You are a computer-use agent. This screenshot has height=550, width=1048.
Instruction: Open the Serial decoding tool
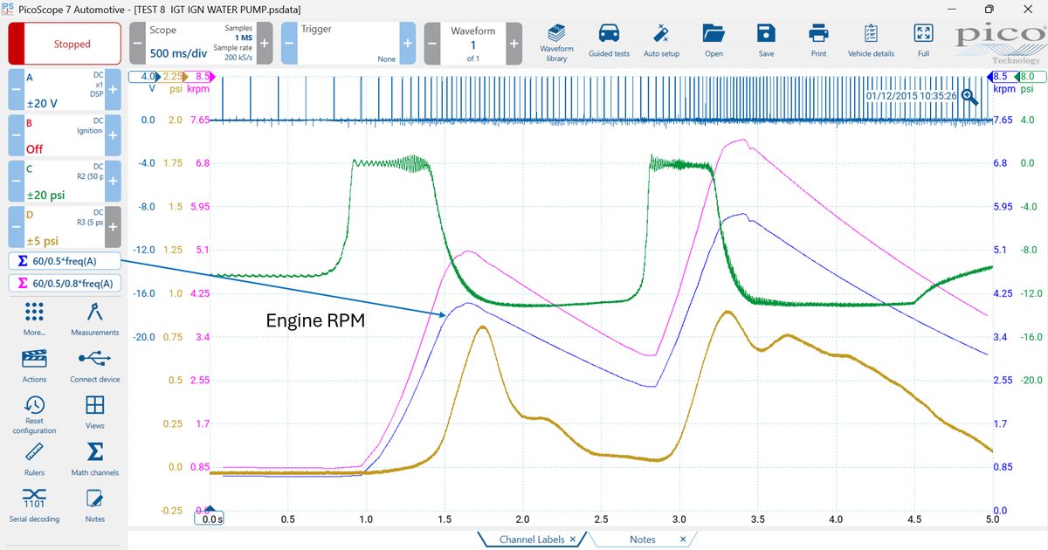click(x=35, y=505)
